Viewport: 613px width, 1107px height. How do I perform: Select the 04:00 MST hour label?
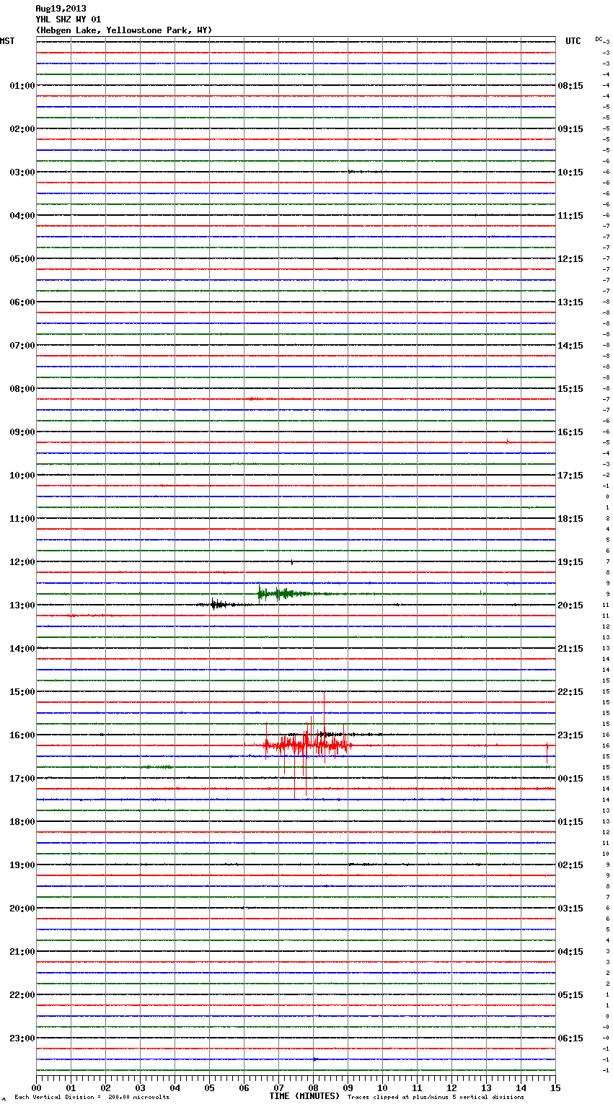click(x=22, y=216)
